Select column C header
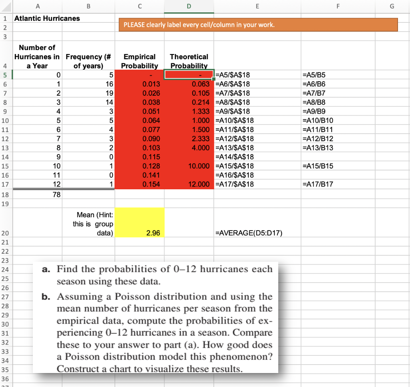Image resolution: width=410 pixels, height=387 pixels. [x=140, y=6]
